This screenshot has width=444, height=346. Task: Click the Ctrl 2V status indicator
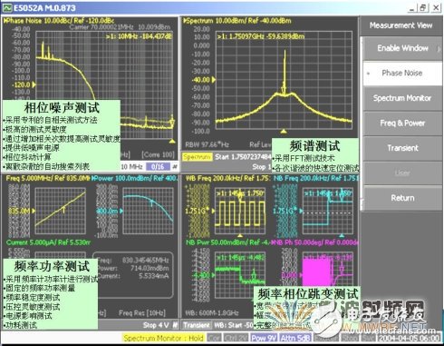coord(236,338)
